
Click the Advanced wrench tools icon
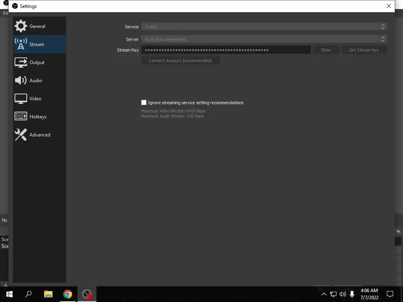coord(20,134)
